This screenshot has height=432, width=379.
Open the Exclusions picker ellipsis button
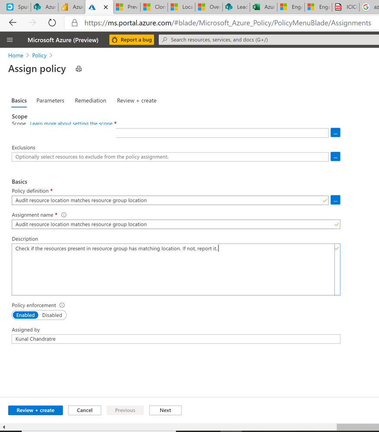point(335,157)
